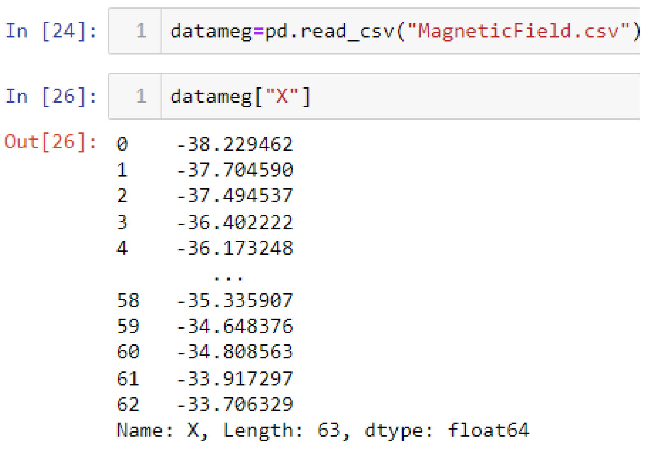Viewport: 650px width, 452px height.
Task: Click the In [26] cell prompt
Action: (x=51, y=96)
